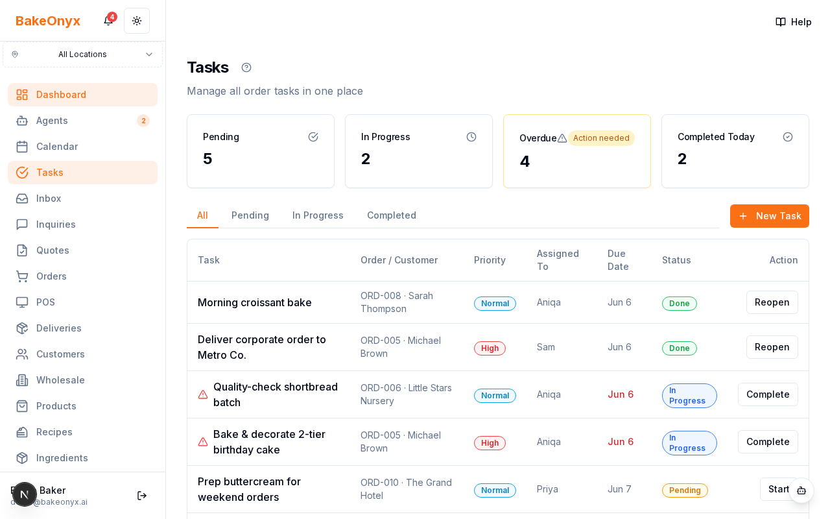Click the Dashboard sidebar icon

click(22, 95)
